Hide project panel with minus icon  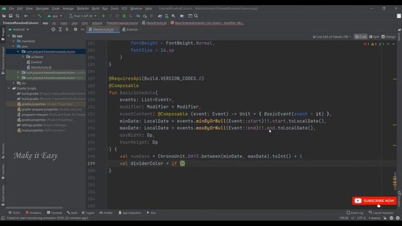pos(82,30)
